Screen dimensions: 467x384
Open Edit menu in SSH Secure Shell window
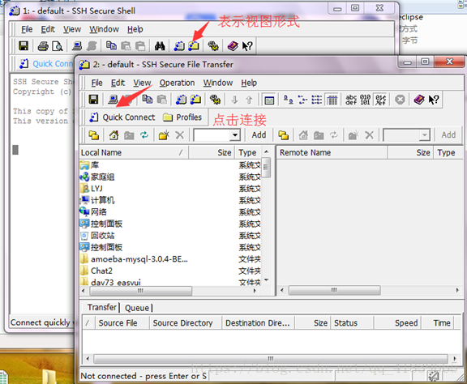(x=48, y=29)
